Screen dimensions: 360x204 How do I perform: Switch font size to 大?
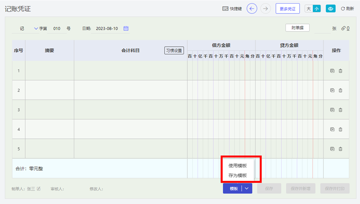point(309,9)
